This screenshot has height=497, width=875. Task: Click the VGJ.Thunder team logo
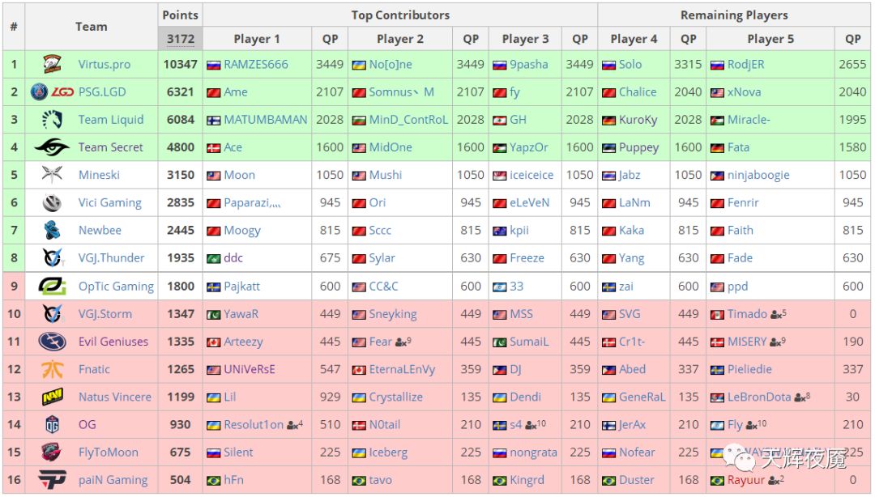coord(52,257)
